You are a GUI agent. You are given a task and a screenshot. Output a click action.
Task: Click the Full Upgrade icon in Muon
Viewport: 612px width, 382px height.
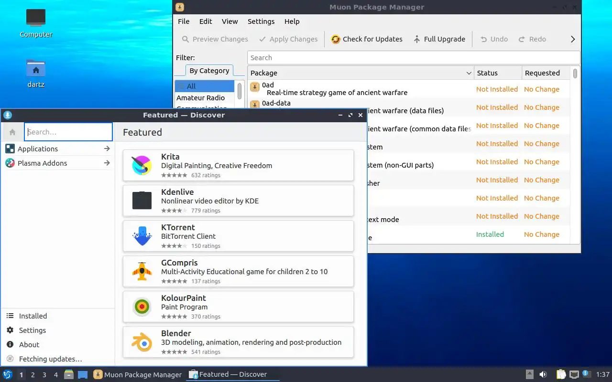coord(417,39)
